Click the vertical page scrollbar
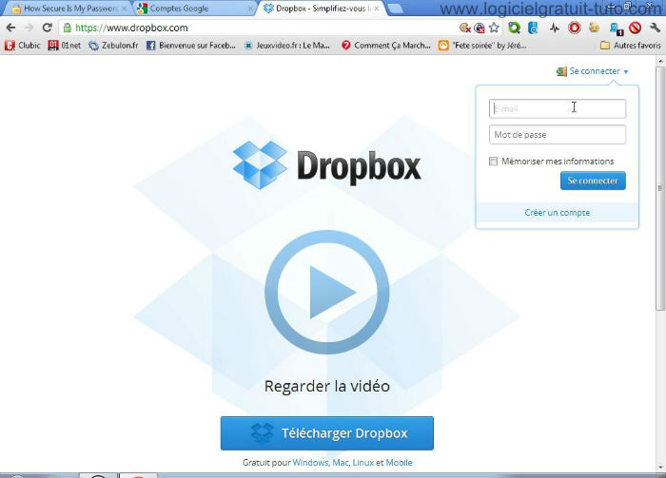Screen dimensions: 666x478 (x=660, y=186)
